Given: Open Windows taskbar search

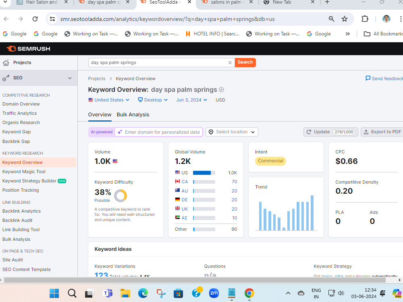Looking at the screenshot, I should point(72,293).
